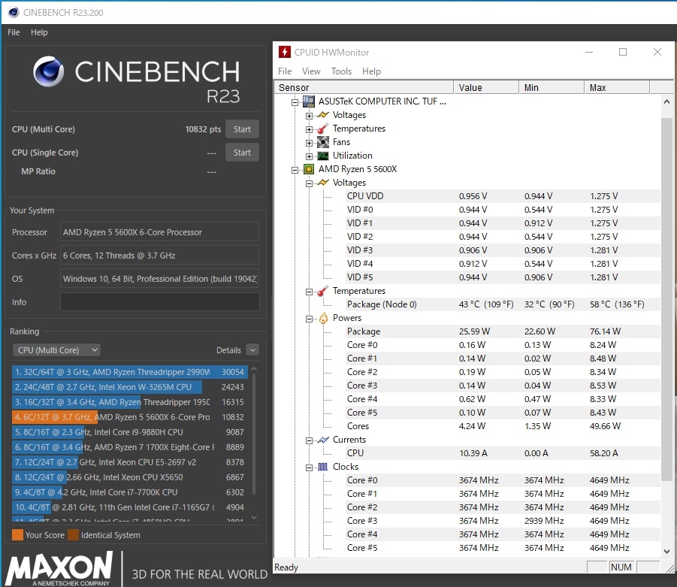The image size is (677, 587).
Task: Expand the Utilization node
Action: (x=309, y=156)
